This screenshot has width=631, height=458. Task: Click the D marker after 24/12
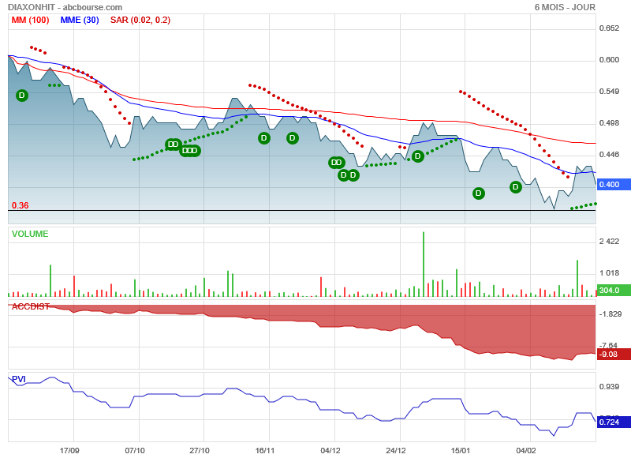(x=418, y=156)
